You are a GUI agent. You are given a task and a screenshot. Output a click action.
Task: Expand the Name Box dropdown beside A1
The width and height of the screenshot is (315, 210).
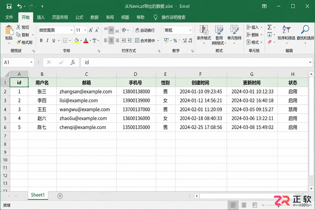[x=31, y=62]
